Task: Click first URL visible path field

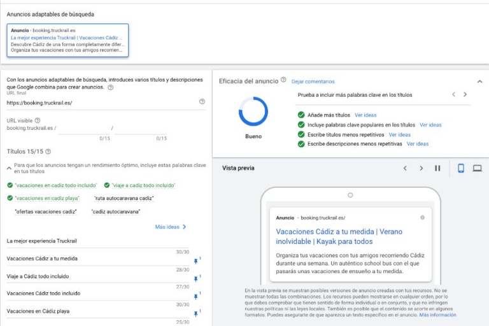Action: coord(84,128)
